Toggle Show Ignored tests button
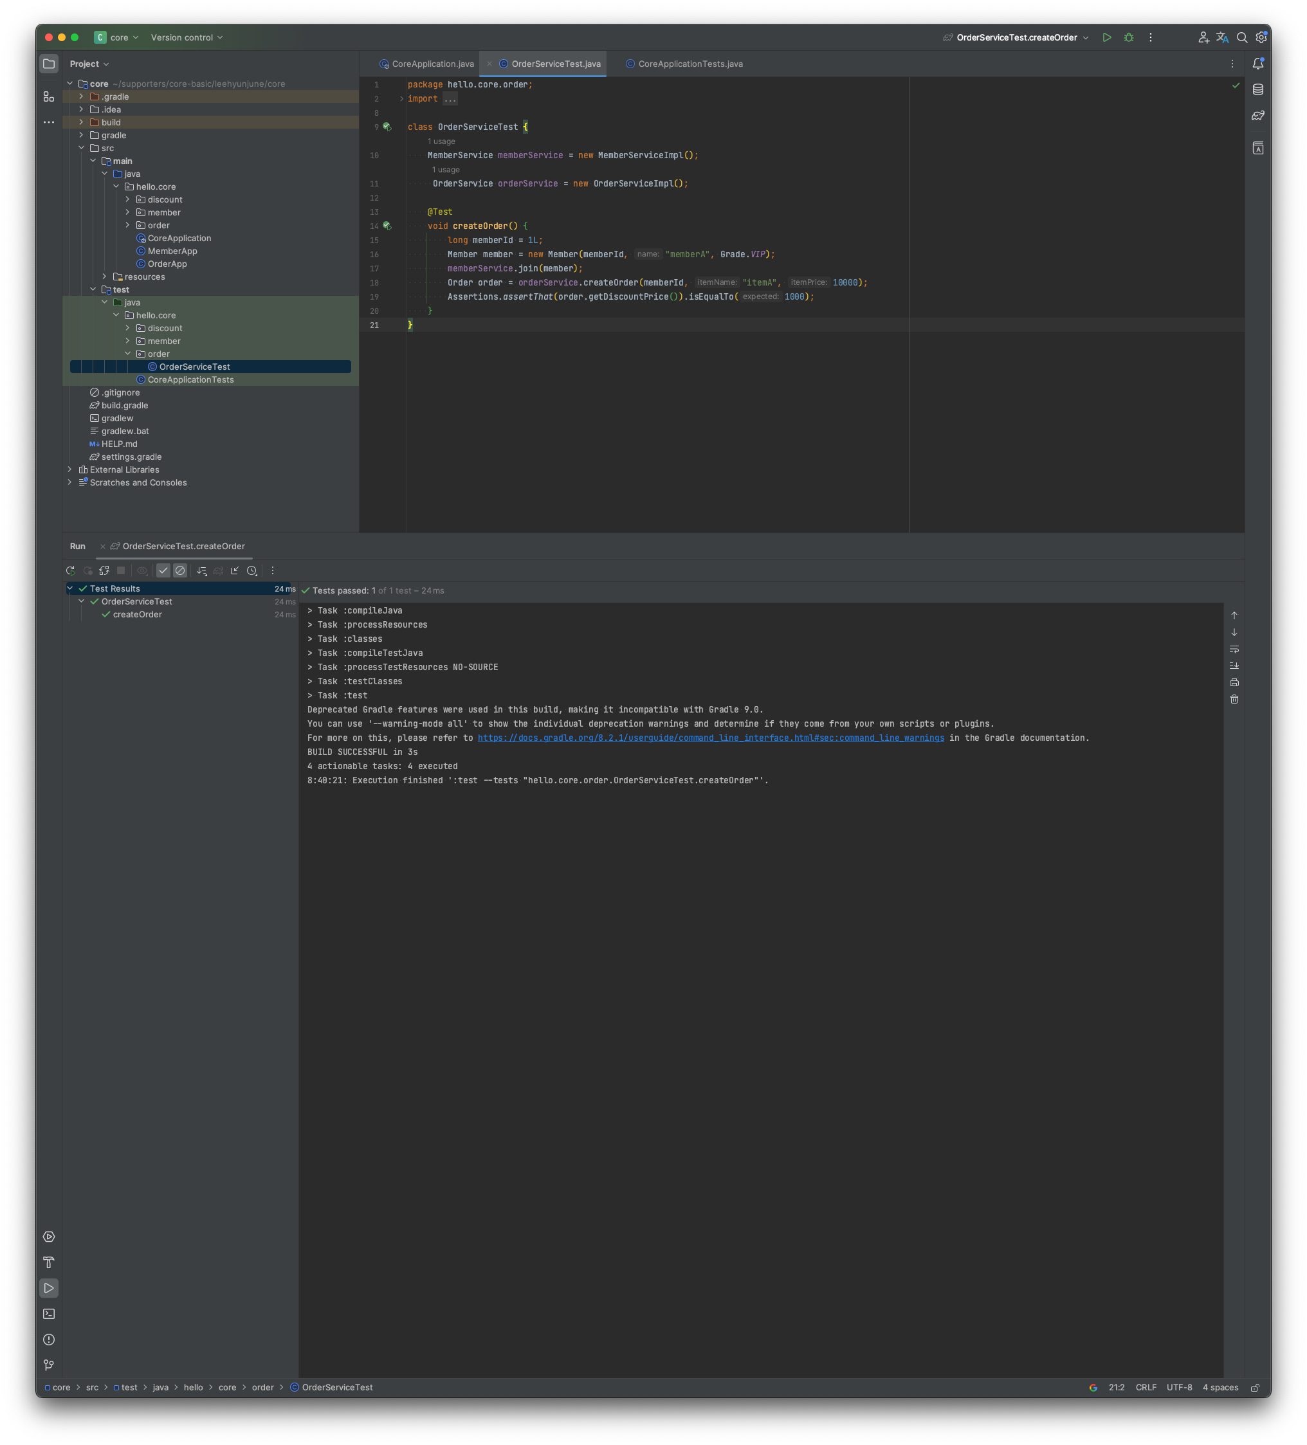1307x1445 pixels. 181,570
